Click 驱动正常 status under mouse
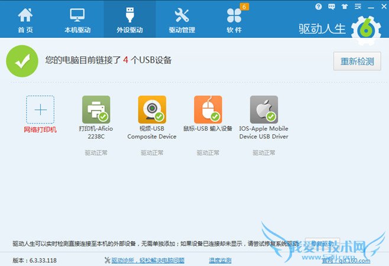The height and width of the screenshot is (266, 389). coord(208,153)
